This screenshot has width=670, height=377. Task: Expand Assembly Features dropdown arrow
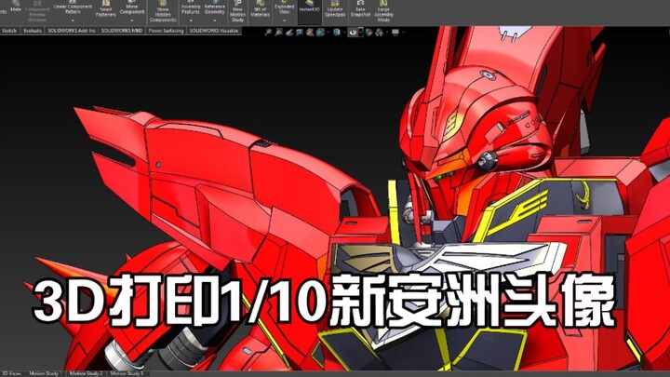tap(191, 20)
